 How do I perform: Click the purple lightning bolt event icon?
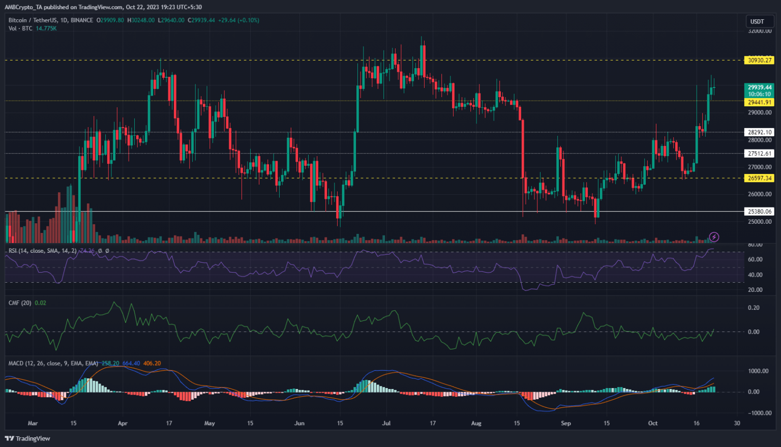coord(714,237)
